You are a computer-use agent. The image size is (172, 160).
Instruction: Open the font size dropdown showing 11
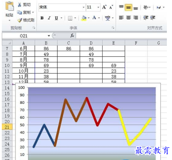tap(98, 7)
